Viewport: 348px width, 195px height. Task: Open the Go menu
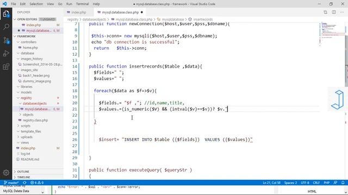coord(60,4)
